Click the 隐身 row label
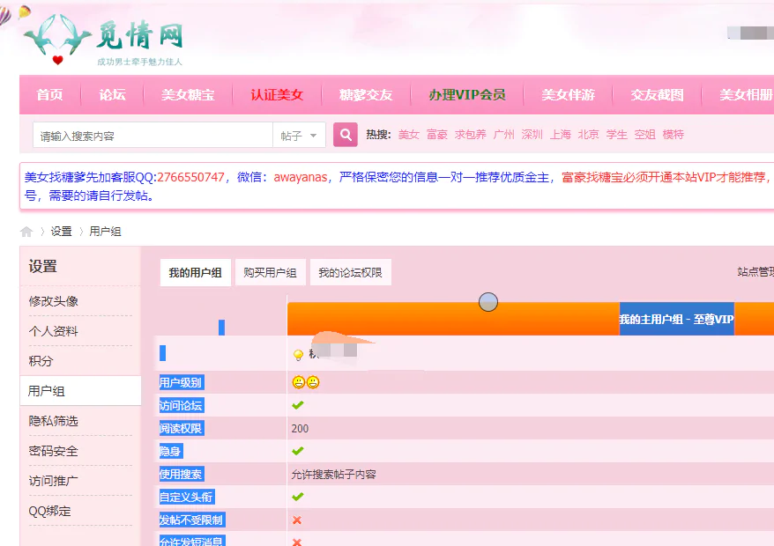The width and height of the screenshot is (774, 546). pos(171,451)
